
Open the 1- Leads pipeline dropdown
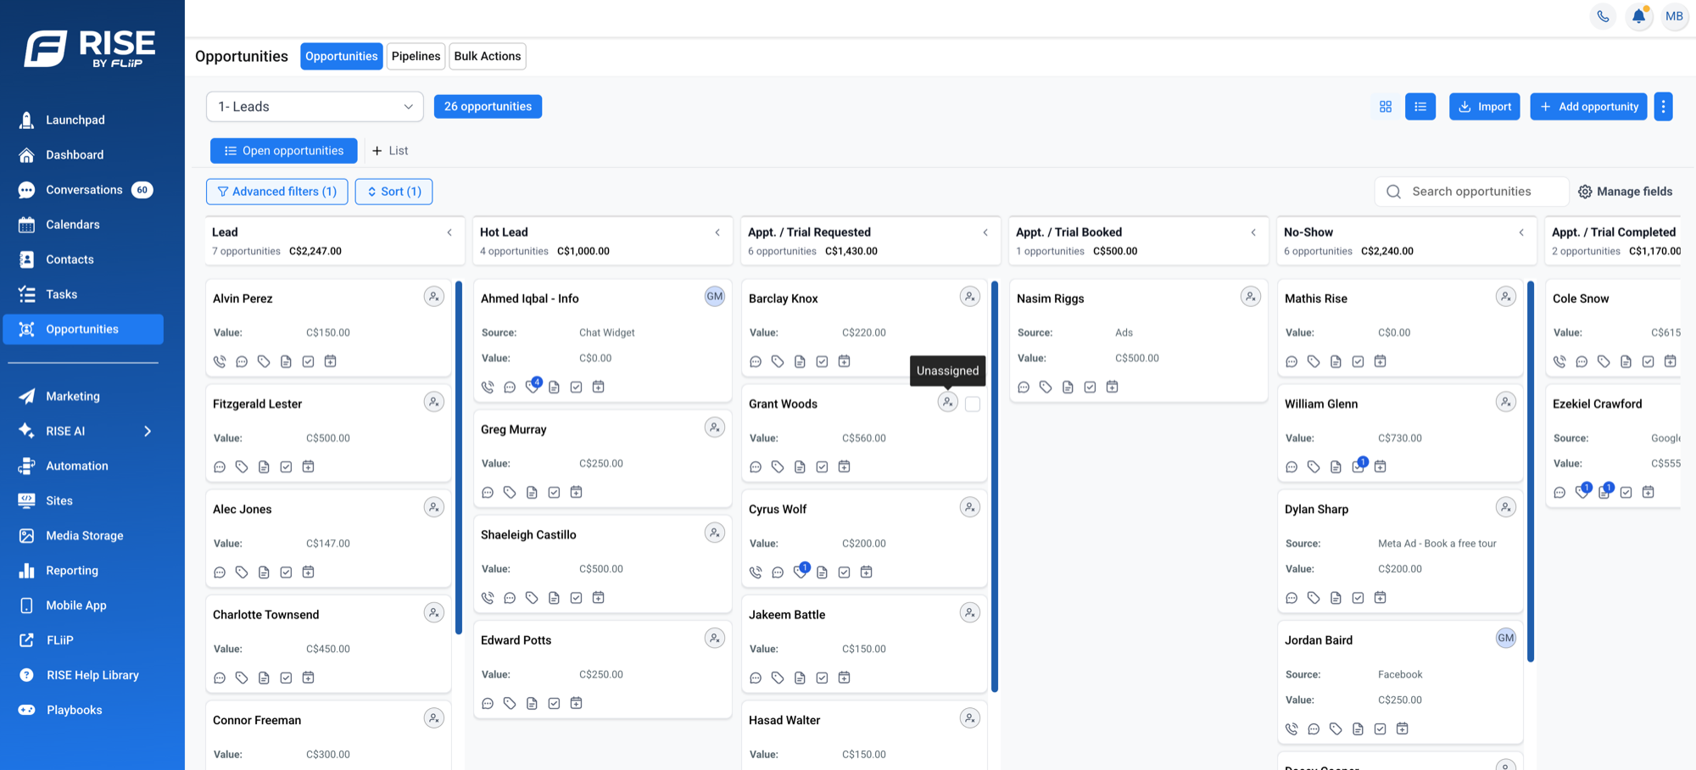[315, 107]
